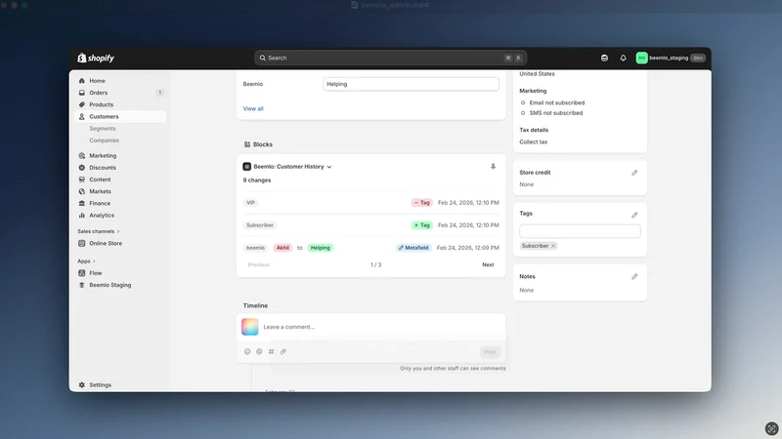Open the Home sidebar item

pyautogui.click(x=97, y=81)
